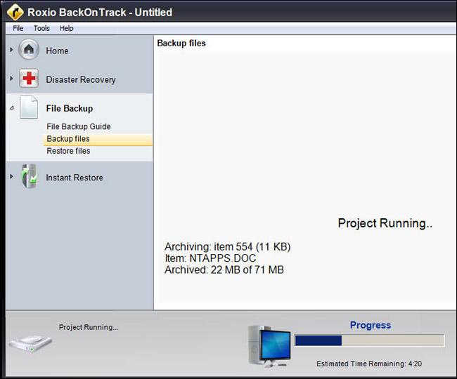
Task: Click the 'Project Running...' status bar text
Action: pyautogui.click(x=89, y=327)
